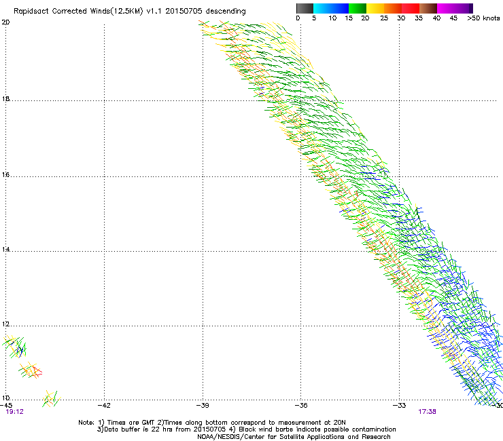Click the '>50 knots' legend label
The height and width of the screenshot is (441, 503).
pyautogui.click(x=483, y=18)
